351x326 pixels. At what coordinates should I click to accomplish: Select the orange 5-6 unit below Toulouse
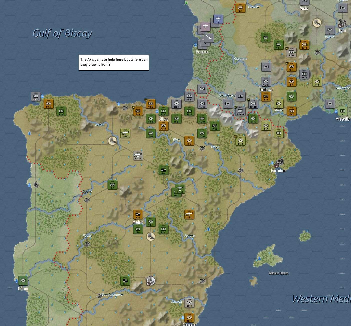point(266,96)
